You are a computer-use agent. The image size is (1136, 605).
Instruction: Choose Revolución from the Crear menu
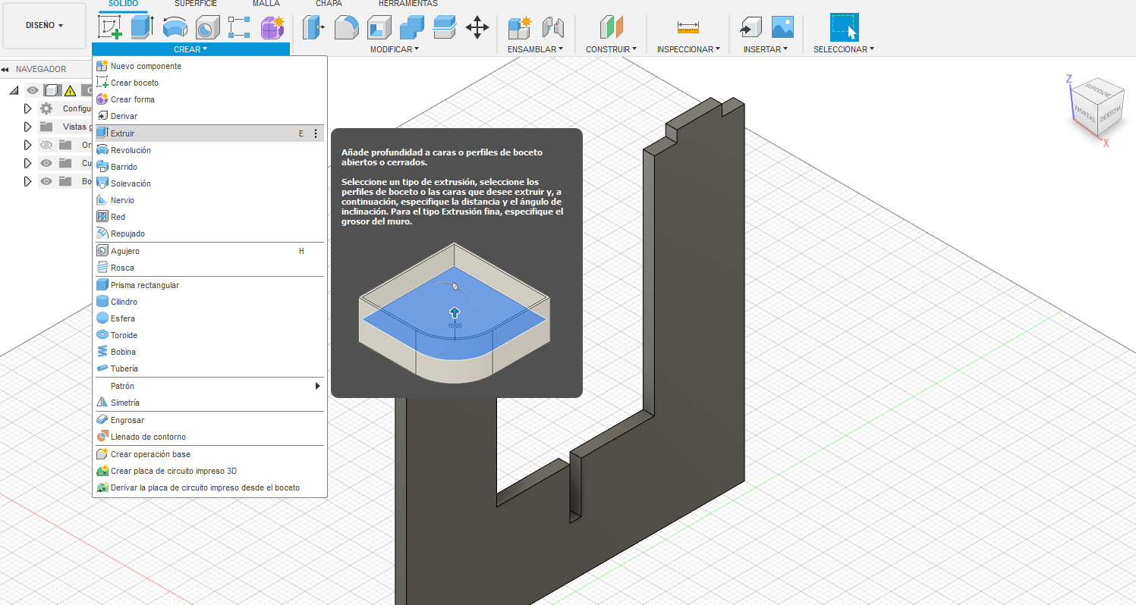131,150
